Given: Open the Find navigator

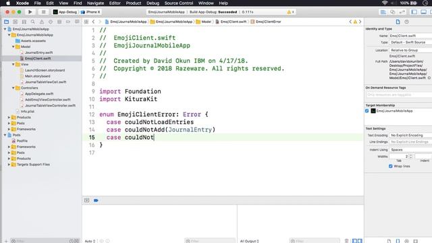Looking at the screenshot, I should [33, 22].
